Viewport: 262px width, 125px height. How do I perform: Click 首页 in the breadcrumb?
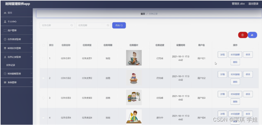click(143, 14)
